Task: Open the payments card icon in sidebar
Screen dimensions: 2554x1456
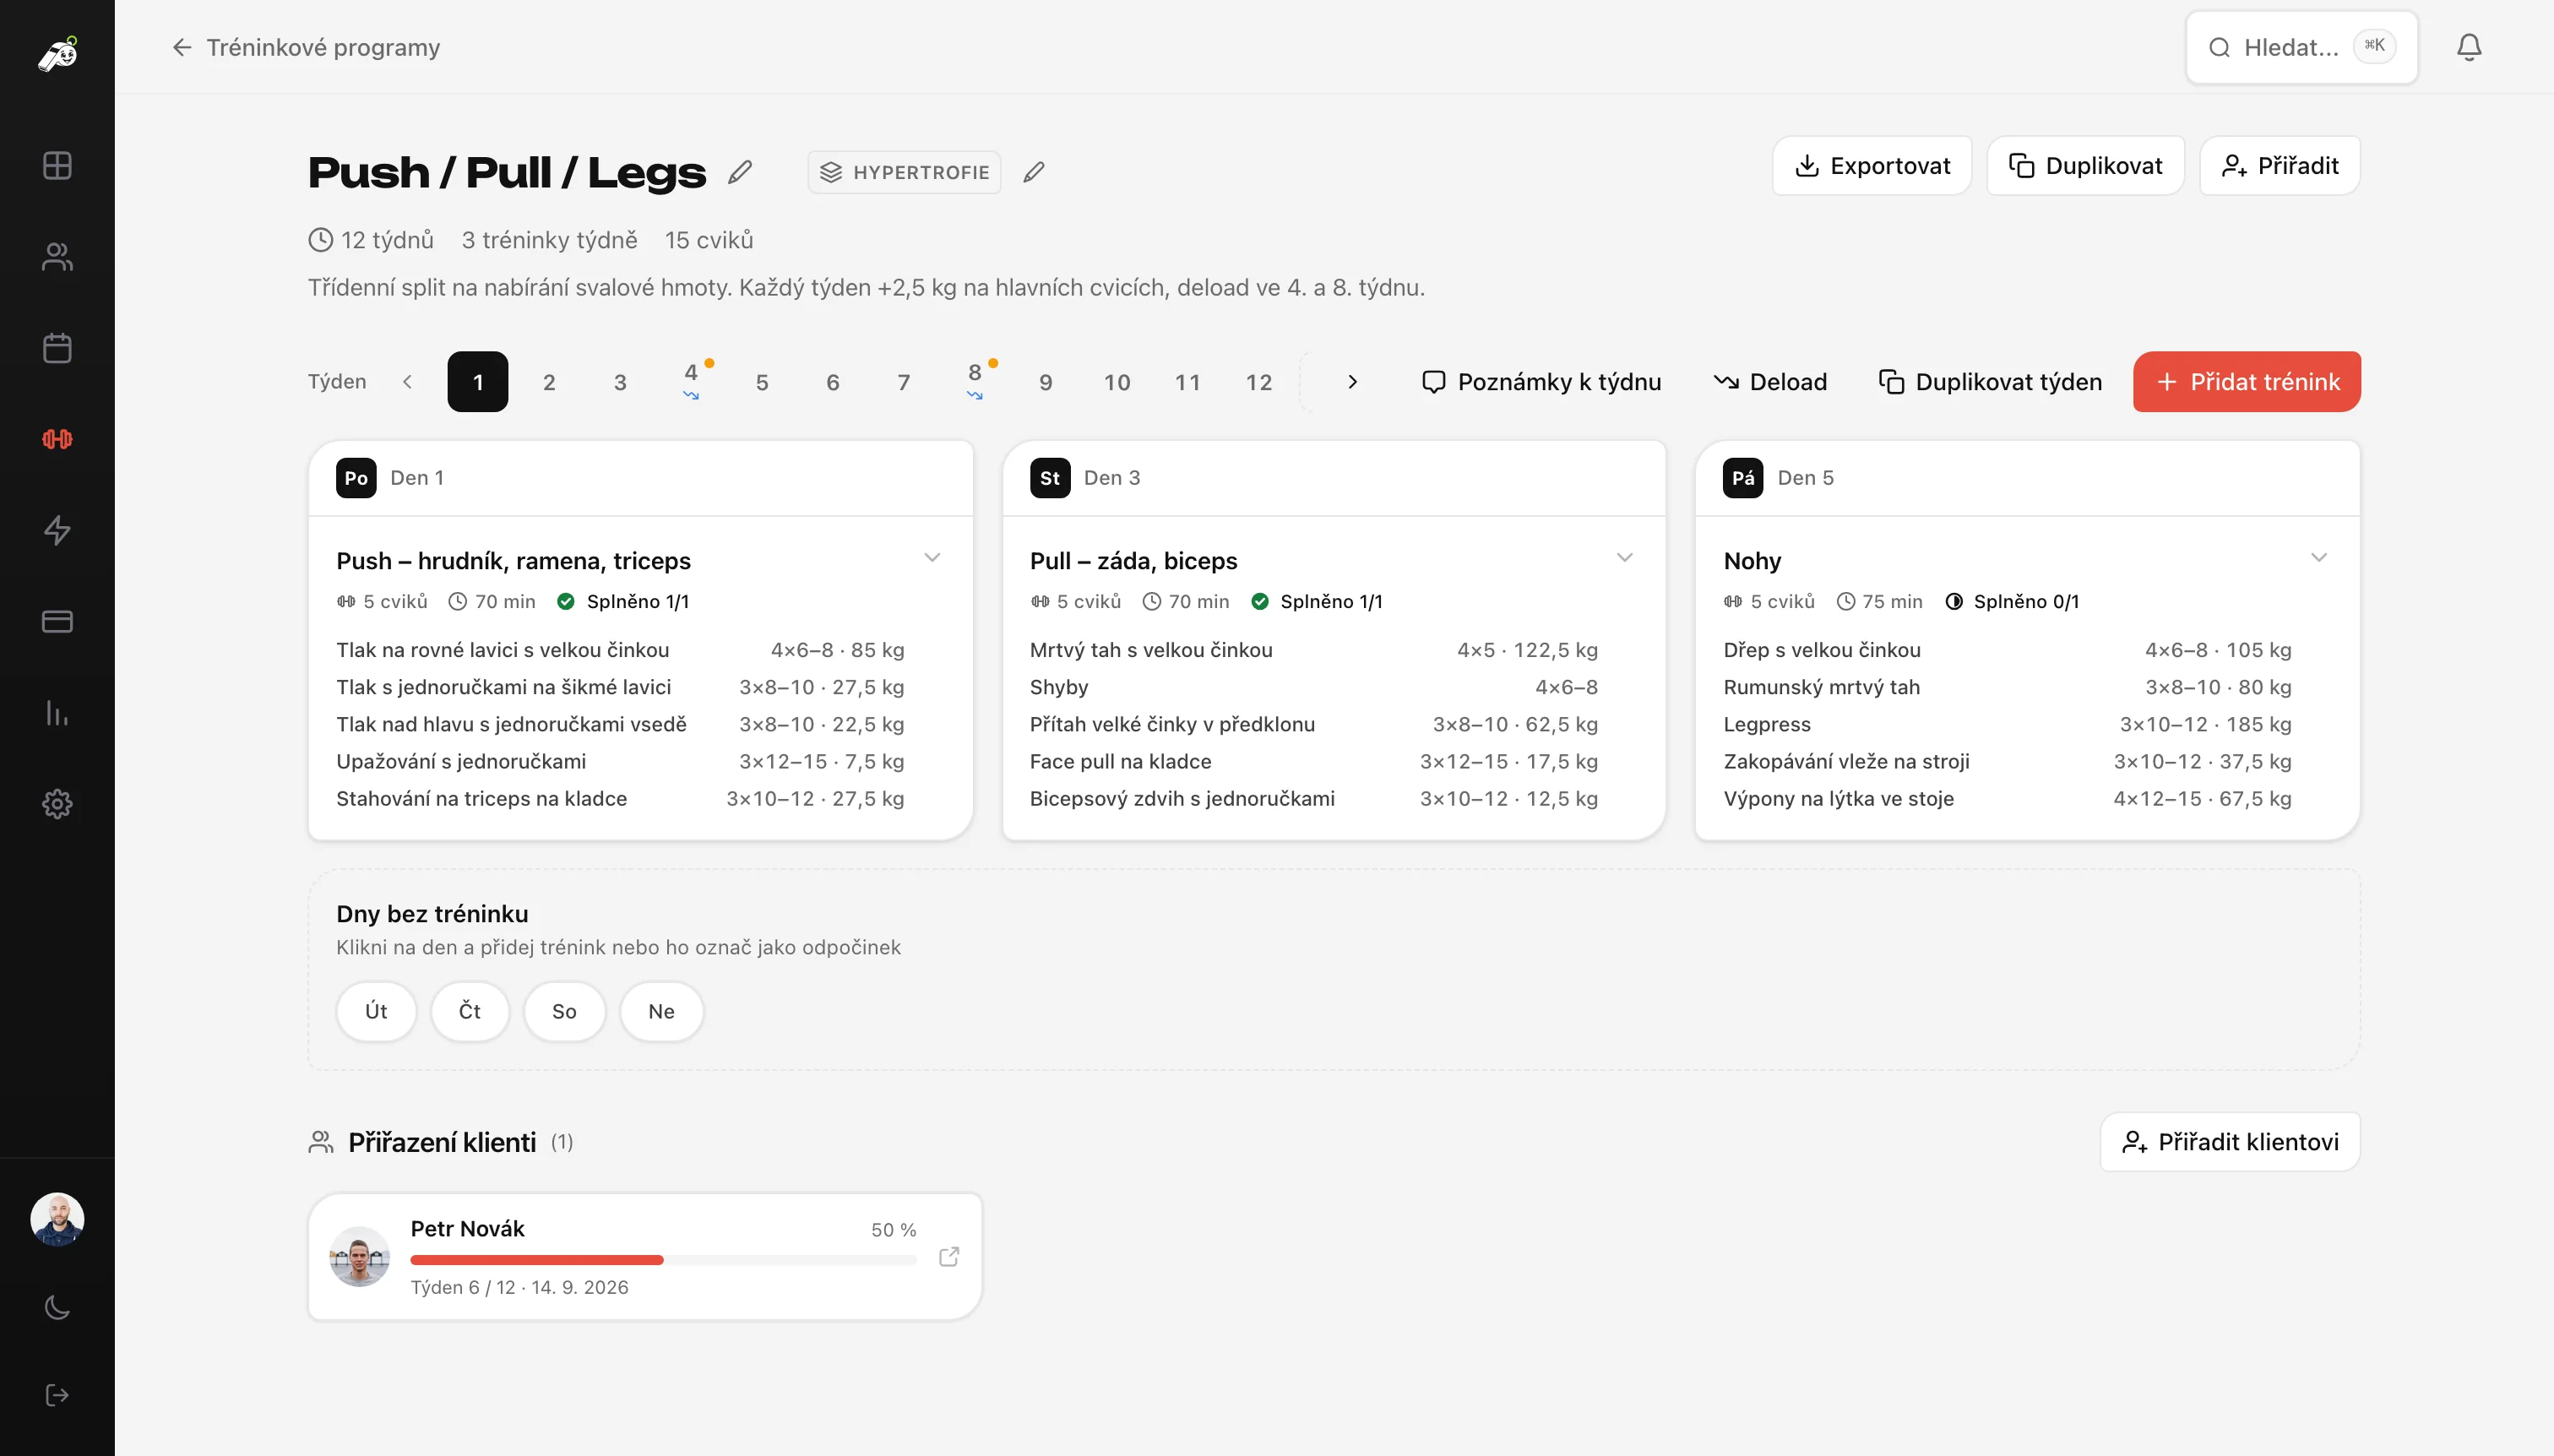Action: pos(57,621)
